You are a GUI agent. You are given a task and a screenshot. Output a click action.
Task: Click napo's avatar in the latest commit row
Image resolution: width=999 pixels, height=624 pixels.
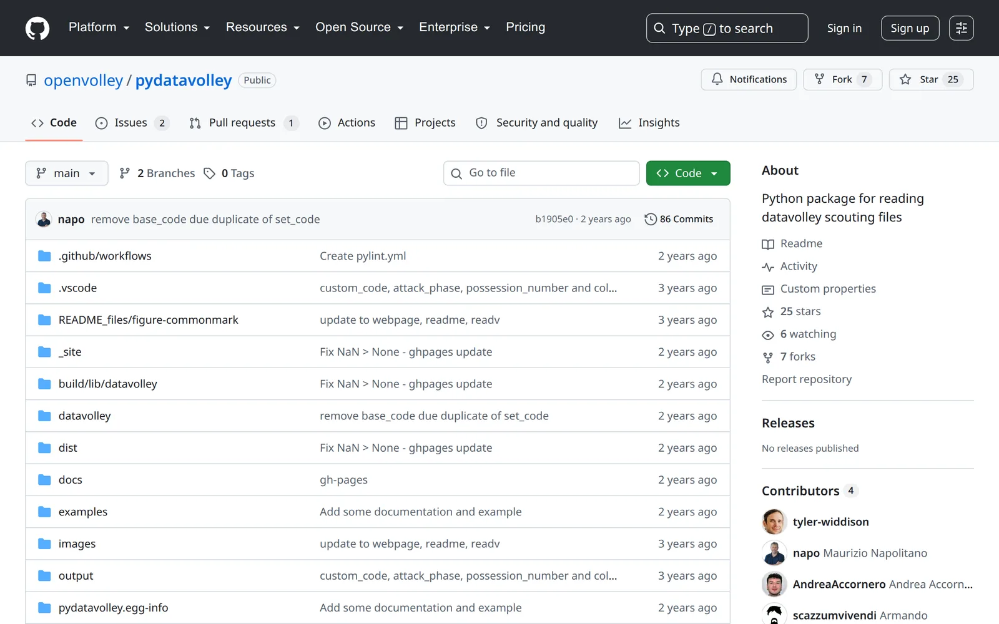pos(44,219)
